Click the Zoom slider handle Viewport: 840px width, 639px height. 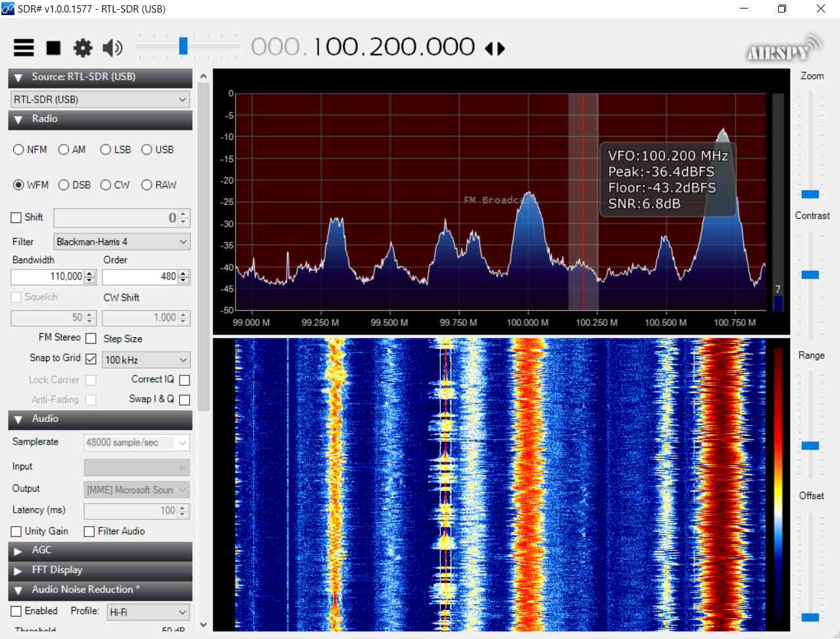coord(810,194)
